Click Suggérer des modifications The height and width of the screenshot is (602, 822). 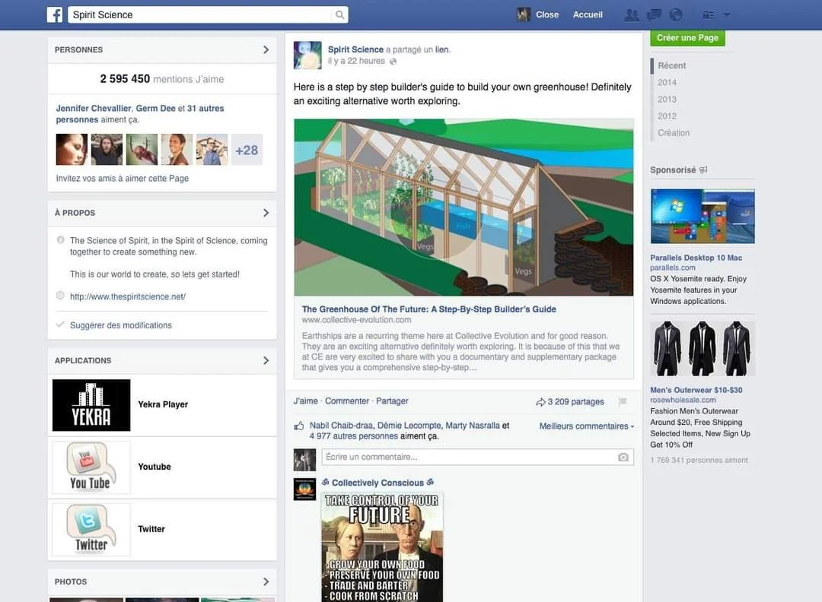(121, 325)
